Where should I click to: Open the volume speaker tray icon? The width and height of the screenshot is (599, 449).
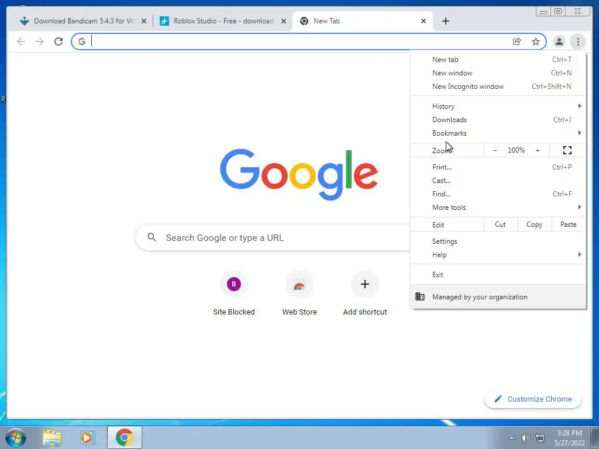[x=526, y=437]
